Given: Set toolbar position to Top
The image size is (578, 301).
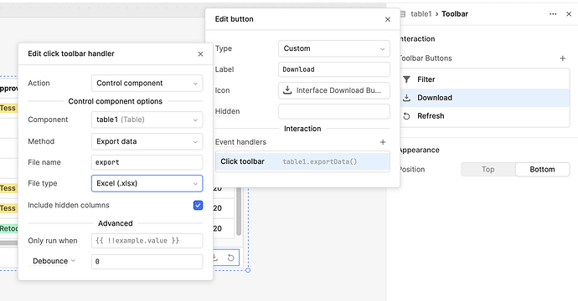Looking at the screenshot, I should point(488,169).
